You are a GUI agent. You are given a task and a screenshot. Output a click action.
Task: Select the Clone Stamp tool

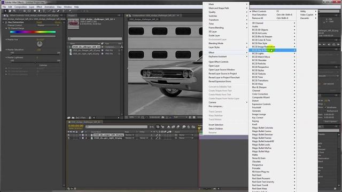[x=53, y=11]
